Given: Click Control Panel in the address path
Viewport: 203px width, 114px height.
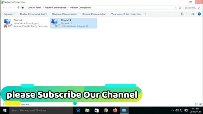Looking at the screenshot, I should click(x=34, y=8).
